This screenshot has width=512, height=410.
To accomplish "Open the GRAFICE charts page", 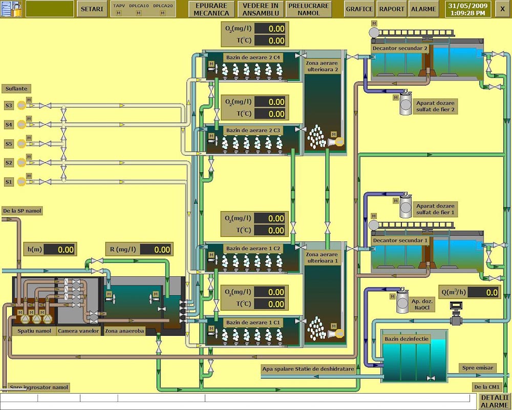I will tap(359, 9).
